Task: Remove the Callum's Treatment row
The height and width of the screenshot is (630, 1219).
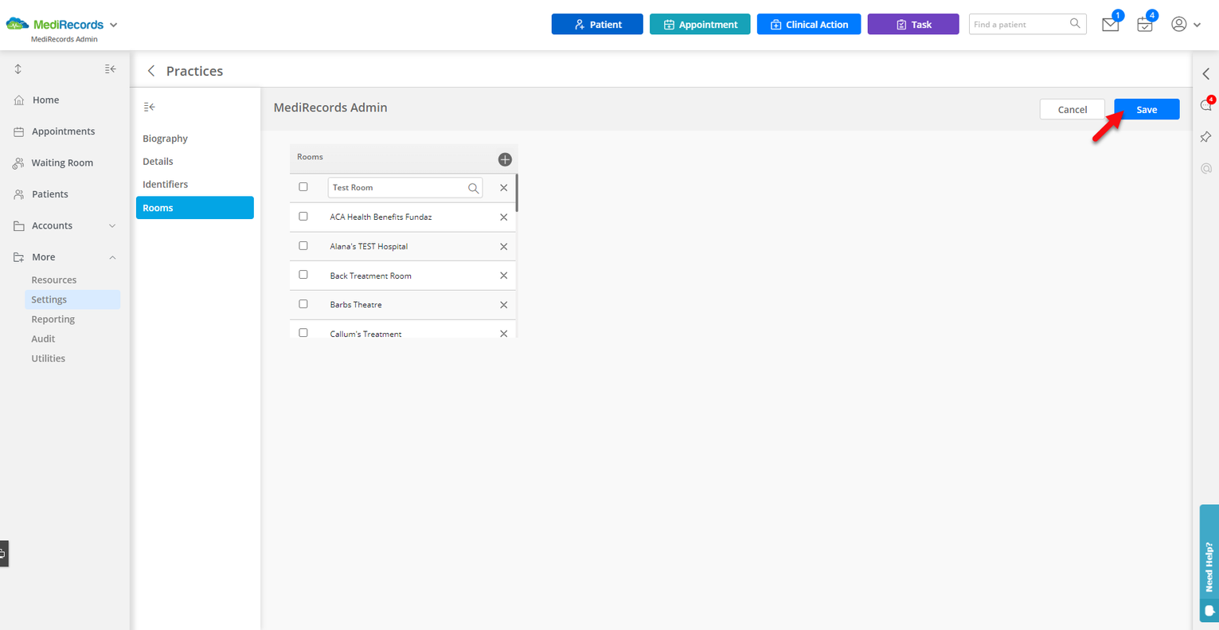Action: click(503, 334)
